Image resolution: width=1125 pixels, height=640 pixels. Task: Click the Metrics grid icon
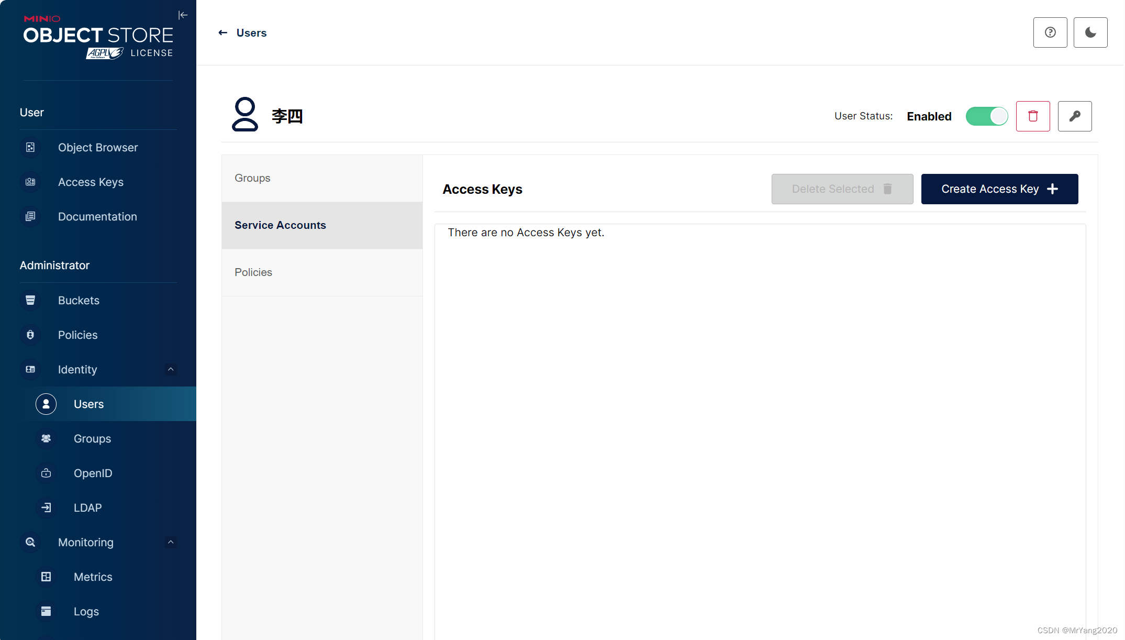pyautogui.click(x=46, y=577)
